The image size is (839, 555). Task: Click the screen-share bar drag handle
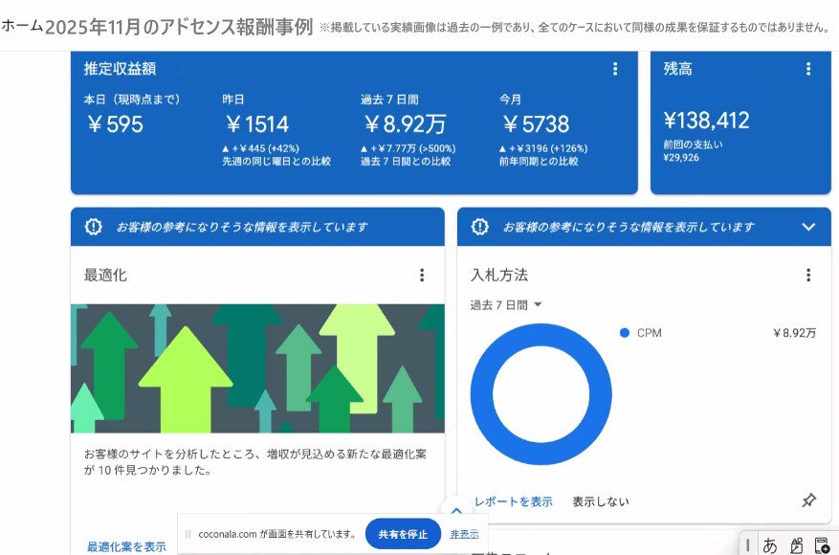click(188, 534)
